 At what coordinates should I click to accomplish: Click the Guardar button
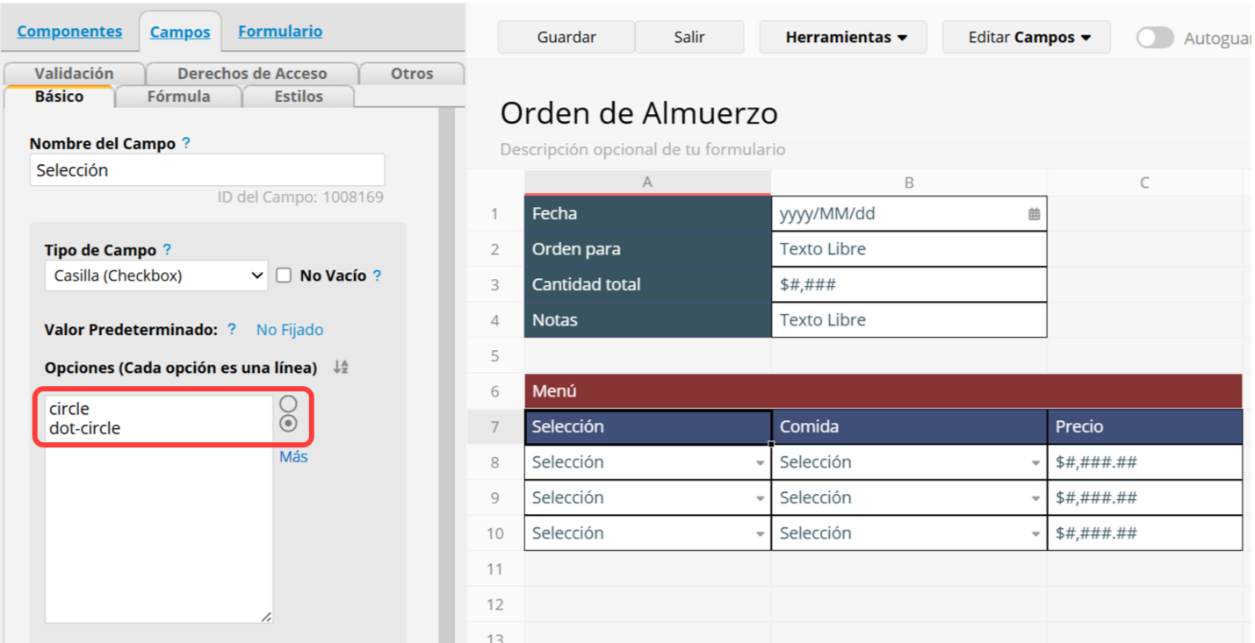point(566,38)
